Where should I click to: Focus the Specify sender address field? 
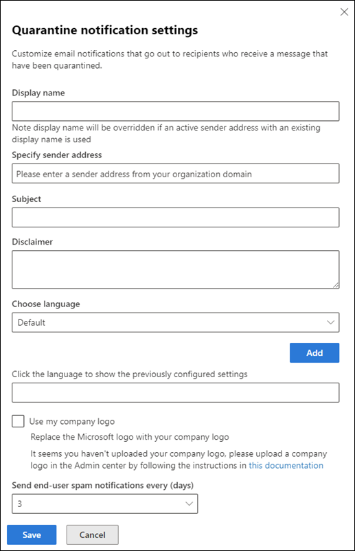[x=176, y=173]
